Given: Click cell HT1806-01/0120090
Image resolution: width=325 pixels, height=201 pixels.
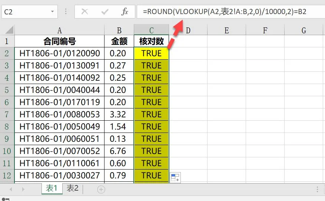Looking at the screenshot, I should coord(60,53).
